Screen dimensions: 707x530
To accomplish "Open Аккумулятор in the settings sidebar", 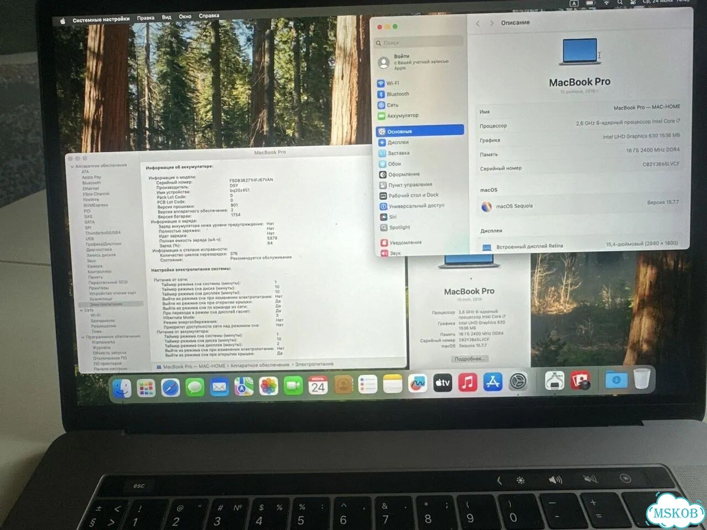I will (x=402, y=116).
